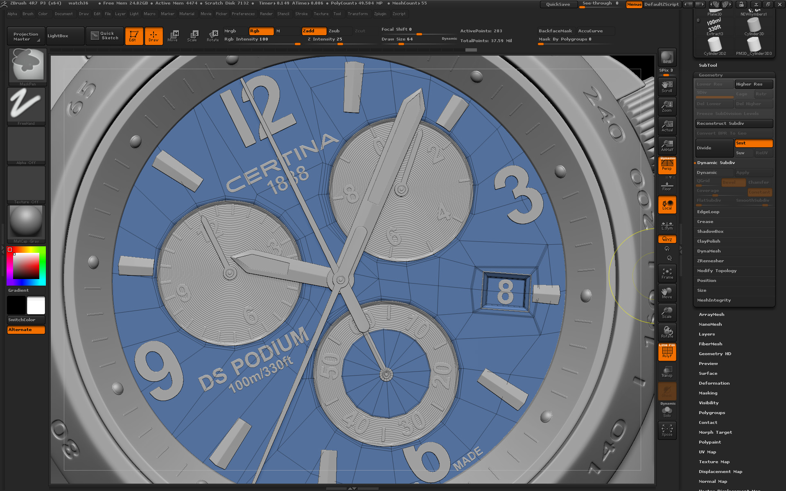This screenshot has height=491, width=786.
Task: Click the Projection Master button
Action: (26, 36)
